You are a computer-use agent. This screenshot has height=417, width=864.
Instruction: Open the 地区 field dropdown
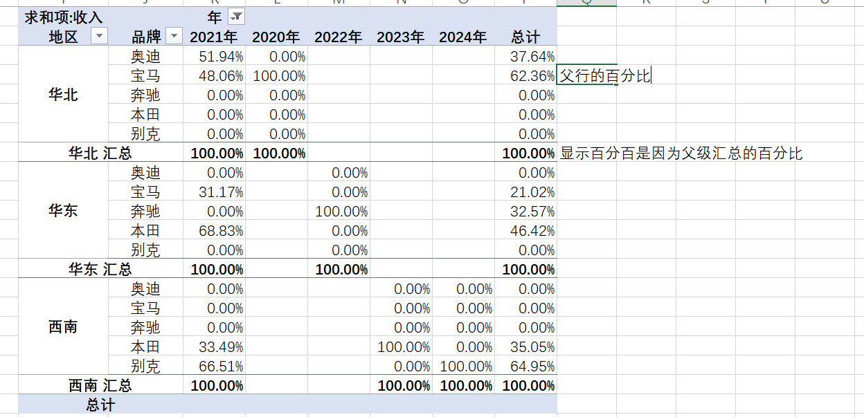[100, 36]
